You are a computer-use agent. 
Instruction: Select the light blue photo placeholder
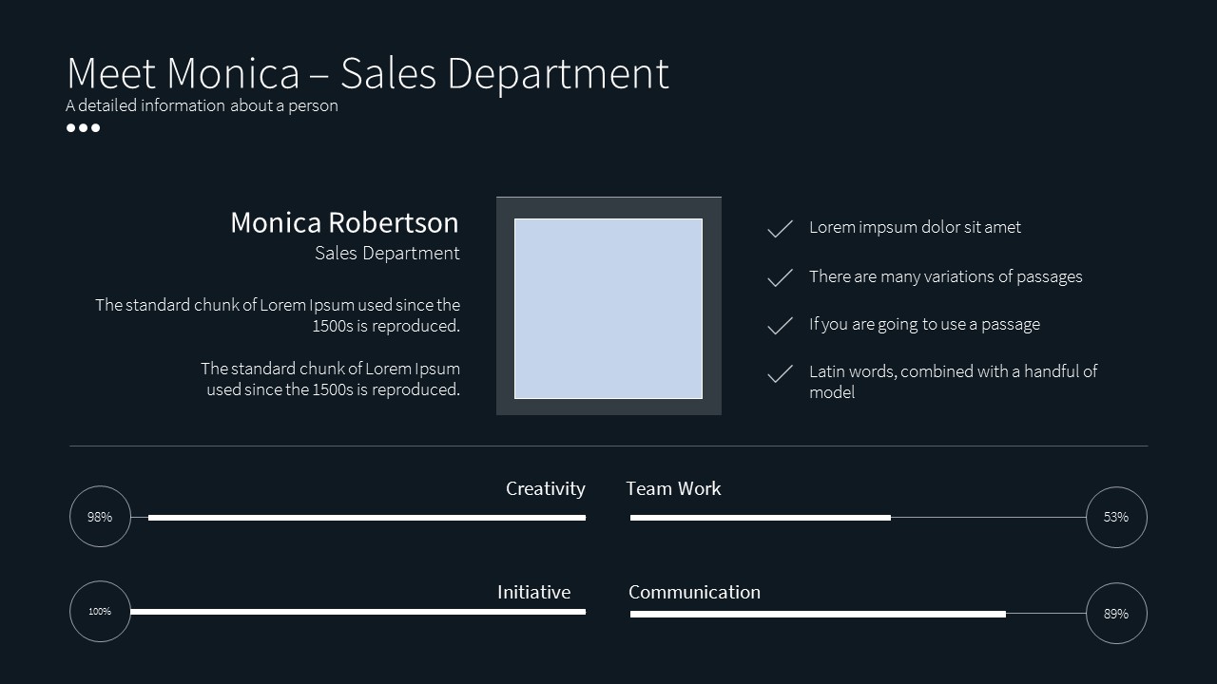[608, 309]
